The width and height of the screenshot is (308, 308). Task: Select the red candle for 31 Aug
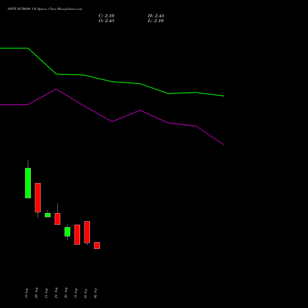point(77,235)
